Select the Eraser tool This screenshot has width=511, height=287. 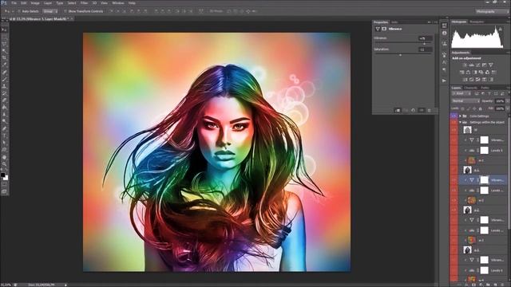[x=4, y=100]
